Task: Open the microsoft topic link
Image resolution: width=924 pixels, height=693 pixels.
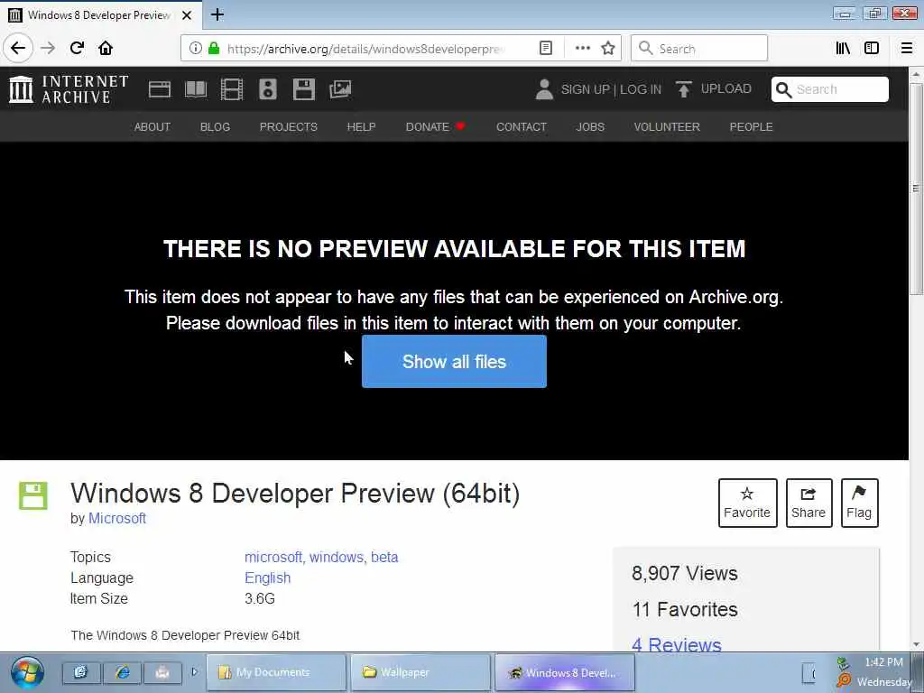Action: pyautogui.click(x=274, y=557)
